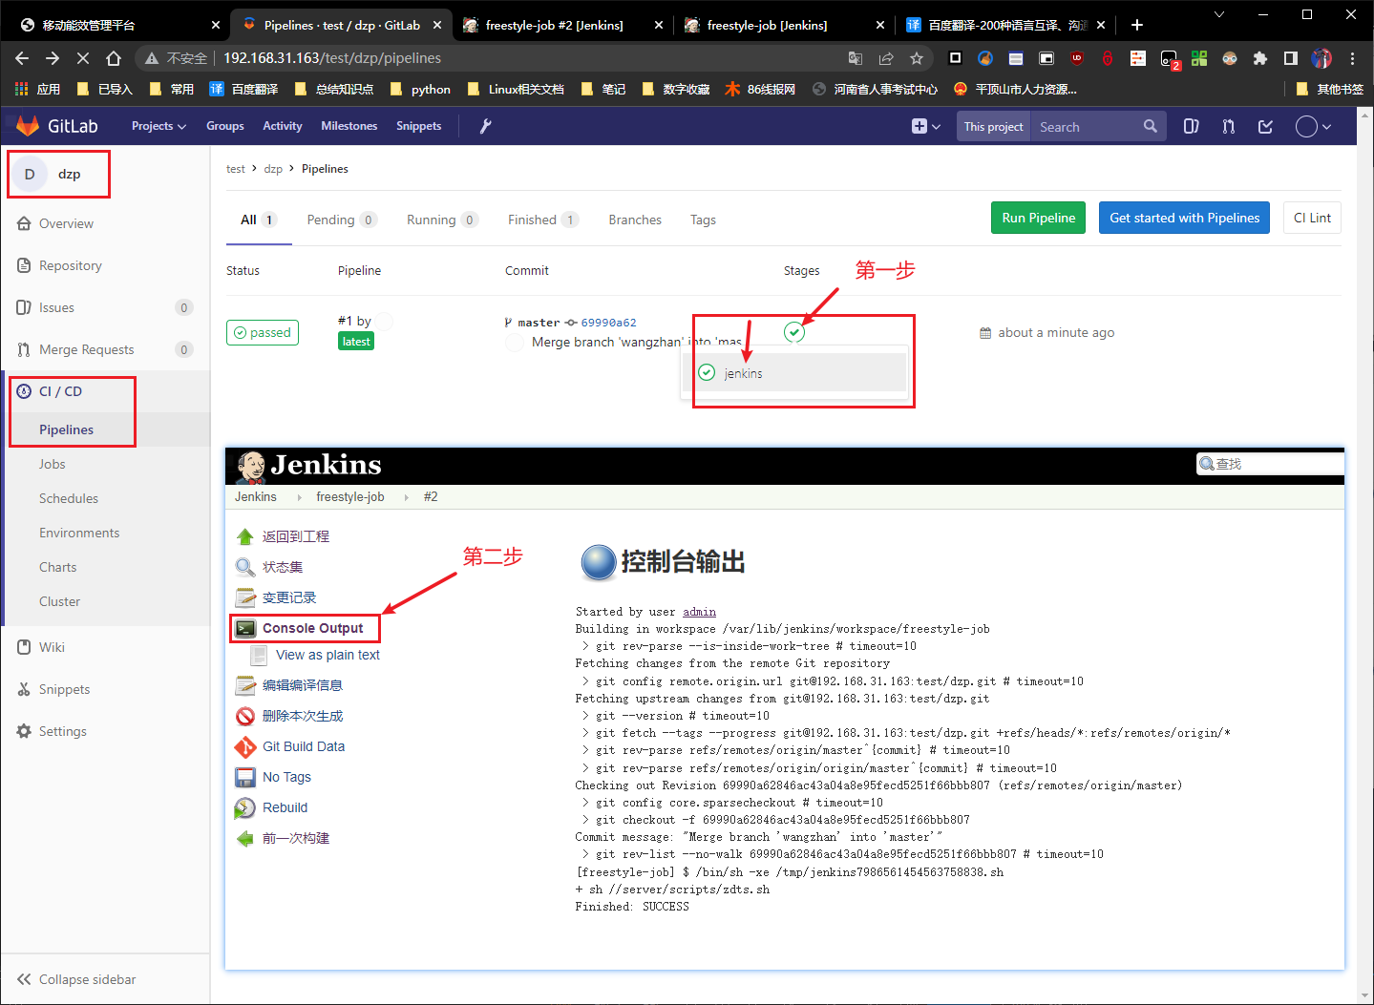Image resolution: width=1374 pixels, height=1005 pixels.
Task: Click the Jenkins butler logo
Action: click(x=251, y=466)
